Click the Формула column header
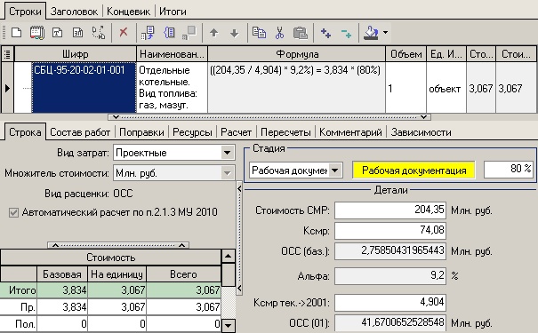This screenshot has width=538, height=333. coord(297,54)
